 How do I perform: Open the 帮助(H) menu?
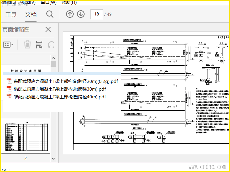coord(69,2)
